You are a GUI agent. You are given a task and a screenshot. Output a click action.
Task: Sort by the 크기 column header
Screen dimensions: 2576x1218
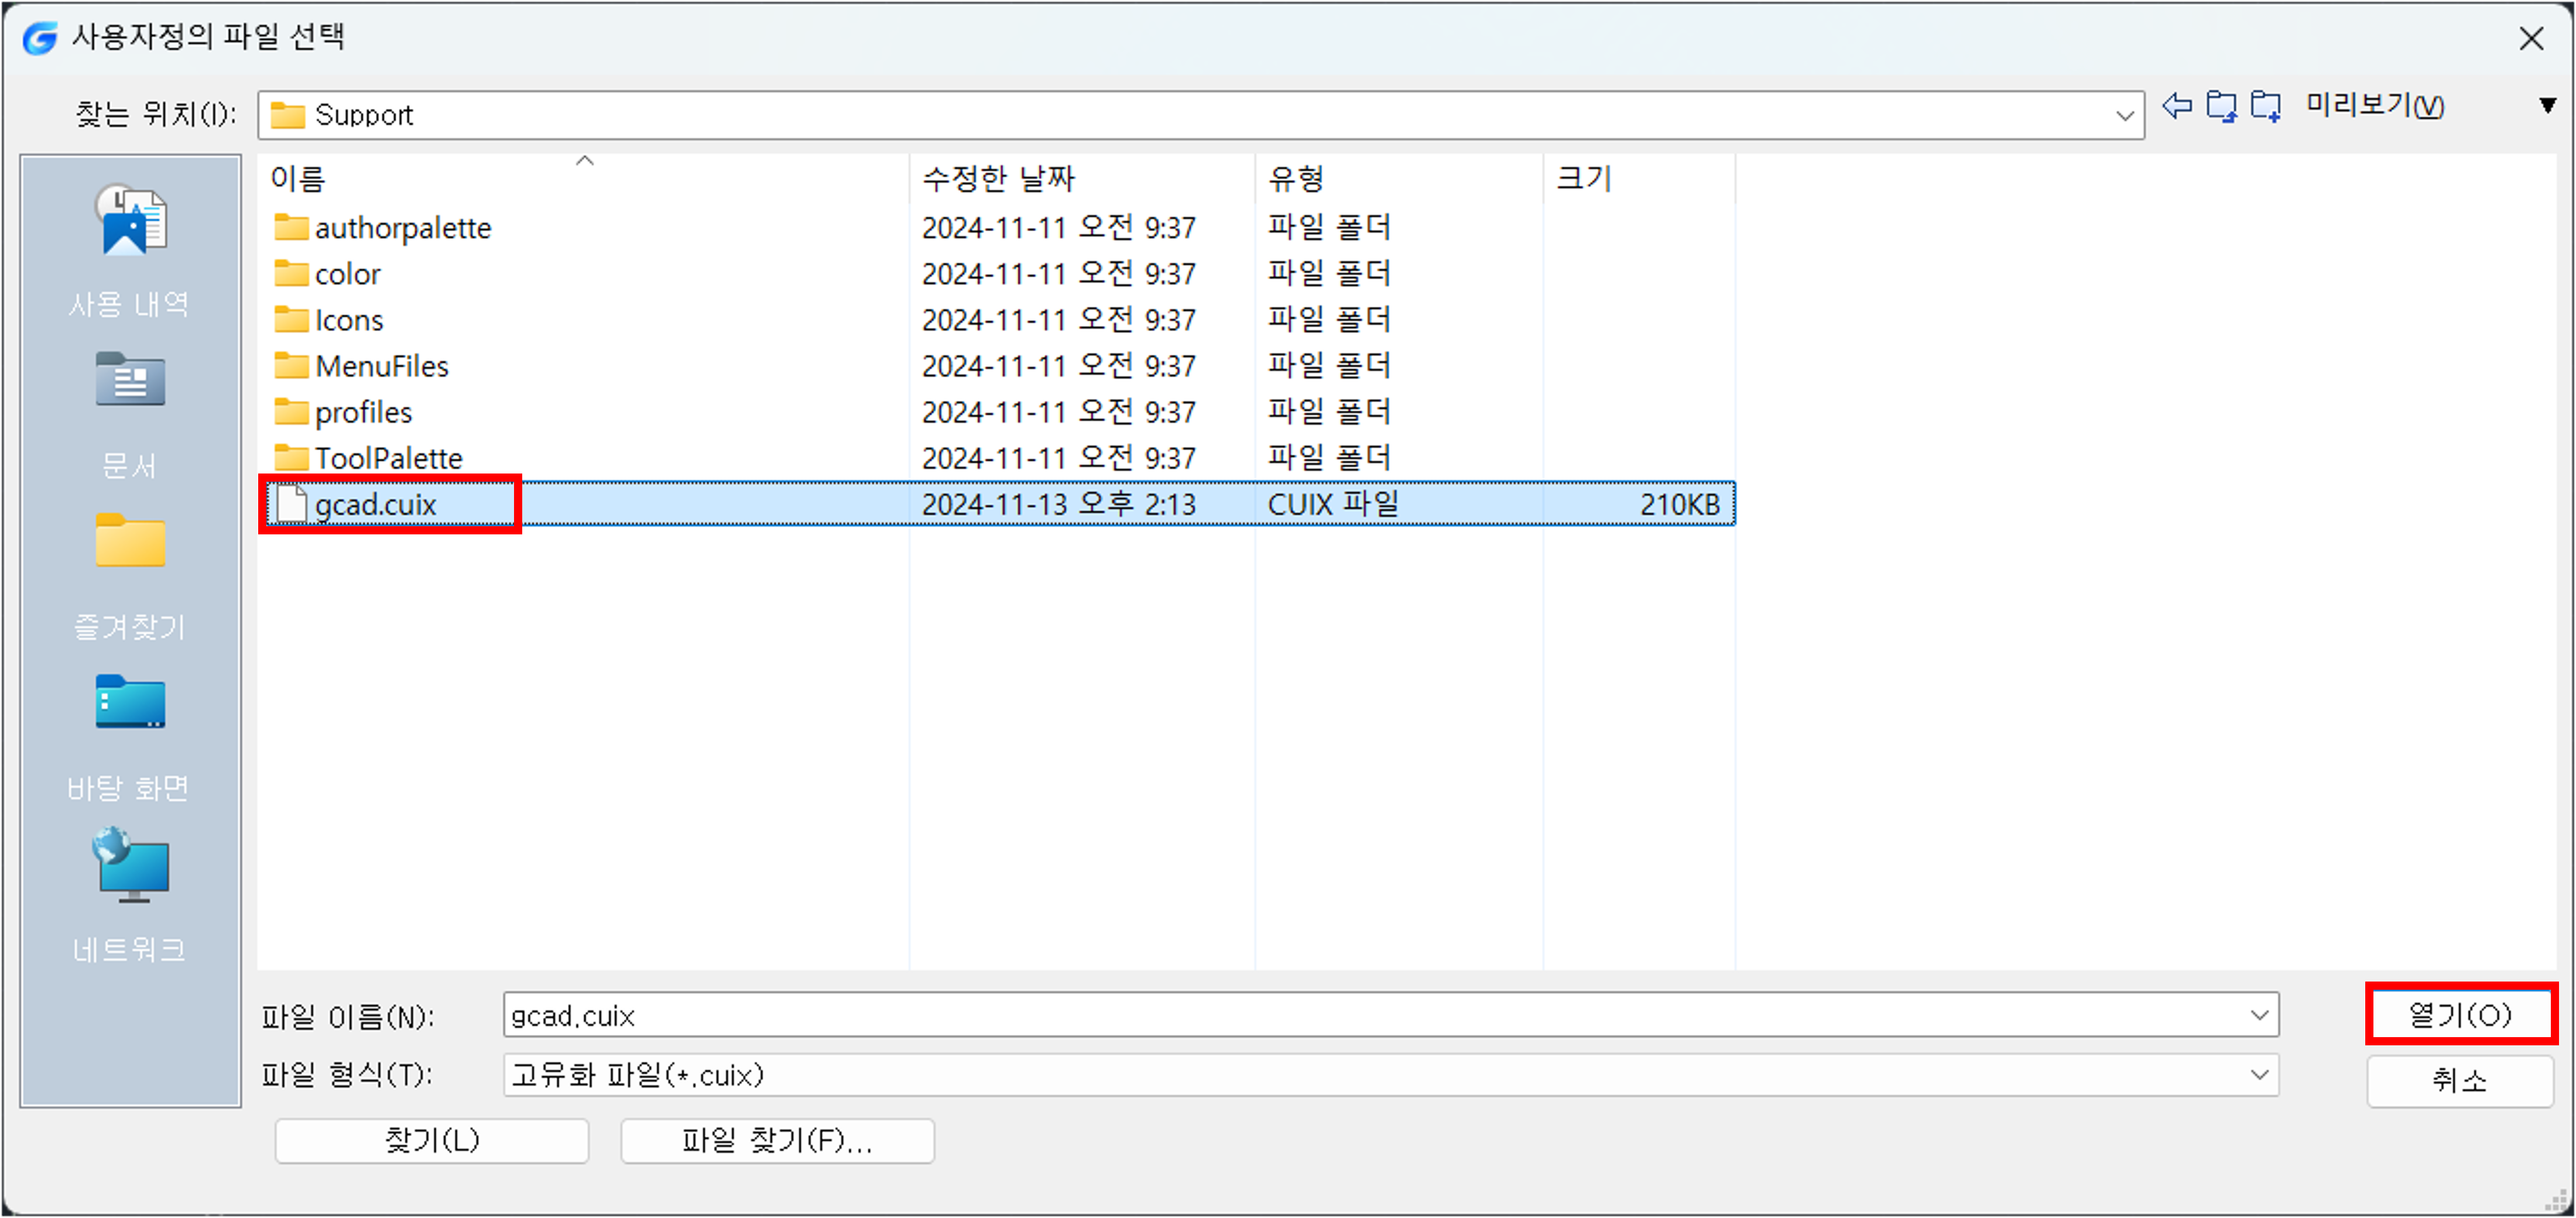coord(1640,179)
